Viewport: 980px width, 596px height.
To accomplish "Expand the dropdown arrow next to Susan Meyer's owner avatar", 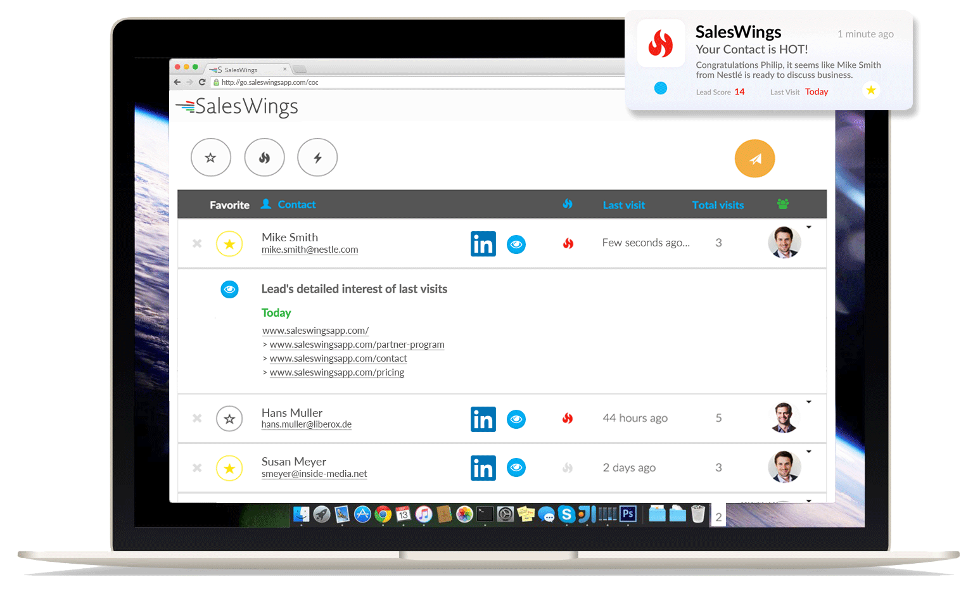I will [809, 452].
